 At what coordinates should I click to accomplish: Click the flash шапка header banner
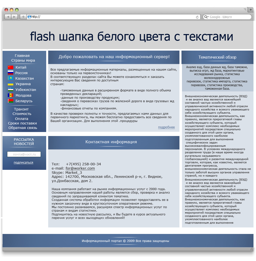128,35
